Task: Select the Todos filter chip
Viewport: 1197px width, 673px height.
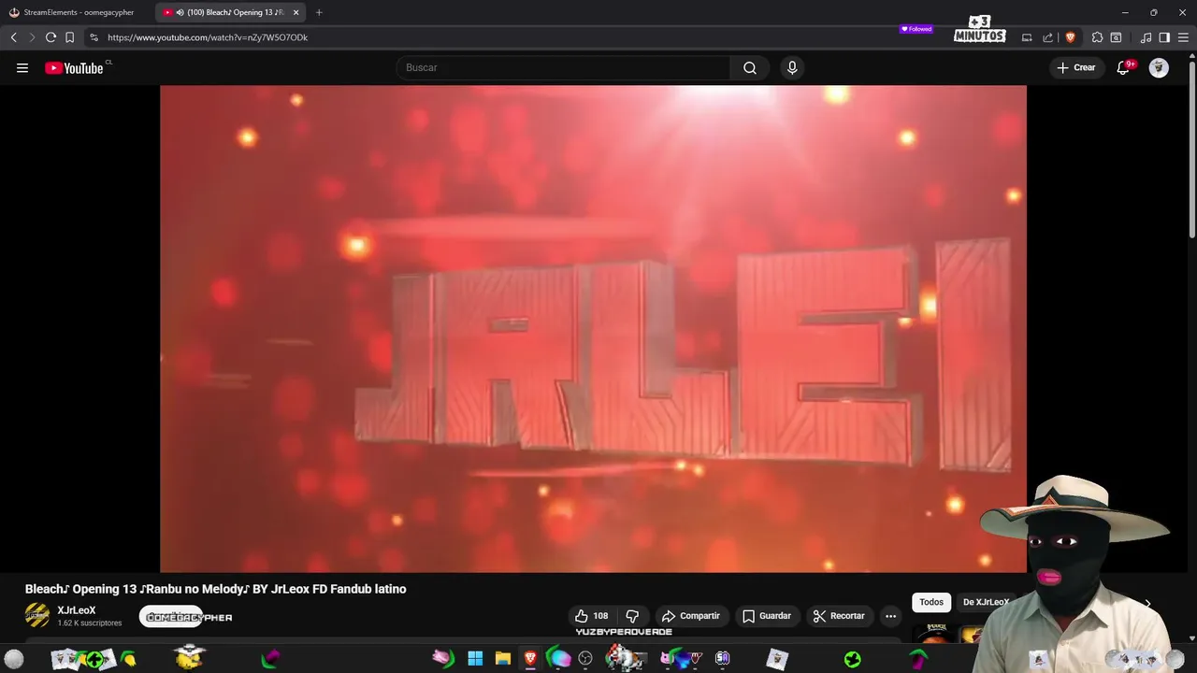Action: 931,602
